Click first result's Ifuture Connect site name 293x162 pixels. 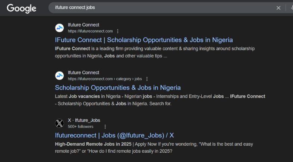[x=84, y=25]
